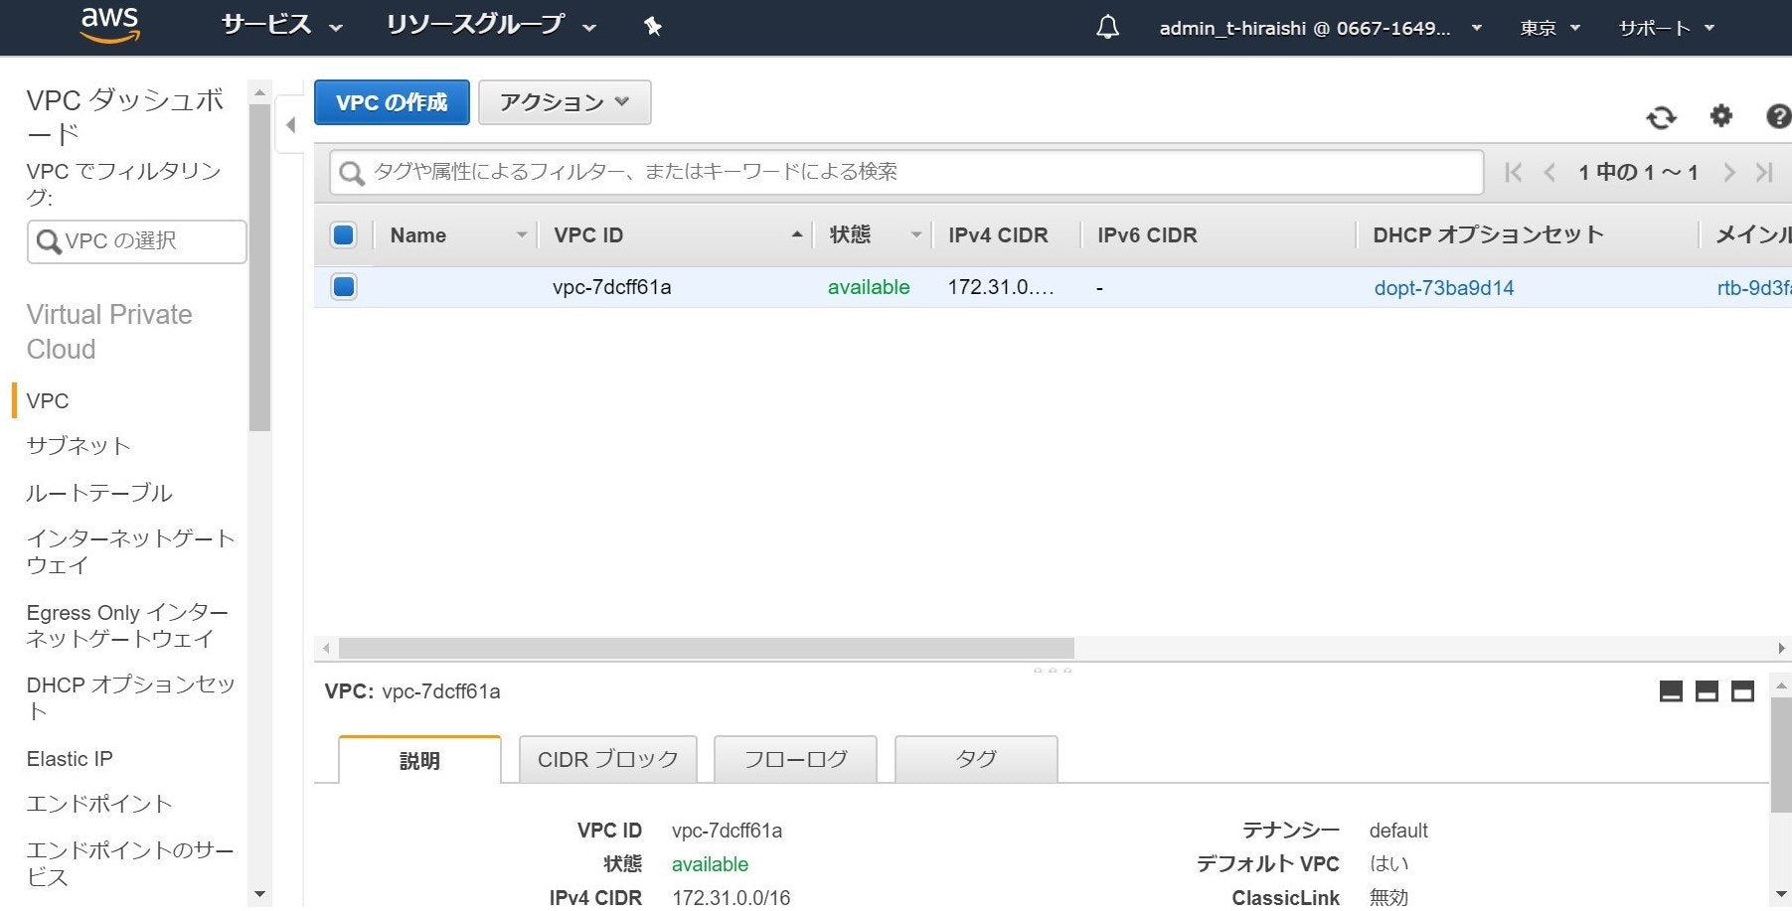Open DHCP オプションセット in left navigation
The height and width of the screenshot is (911, 1792).
point(130,697)
